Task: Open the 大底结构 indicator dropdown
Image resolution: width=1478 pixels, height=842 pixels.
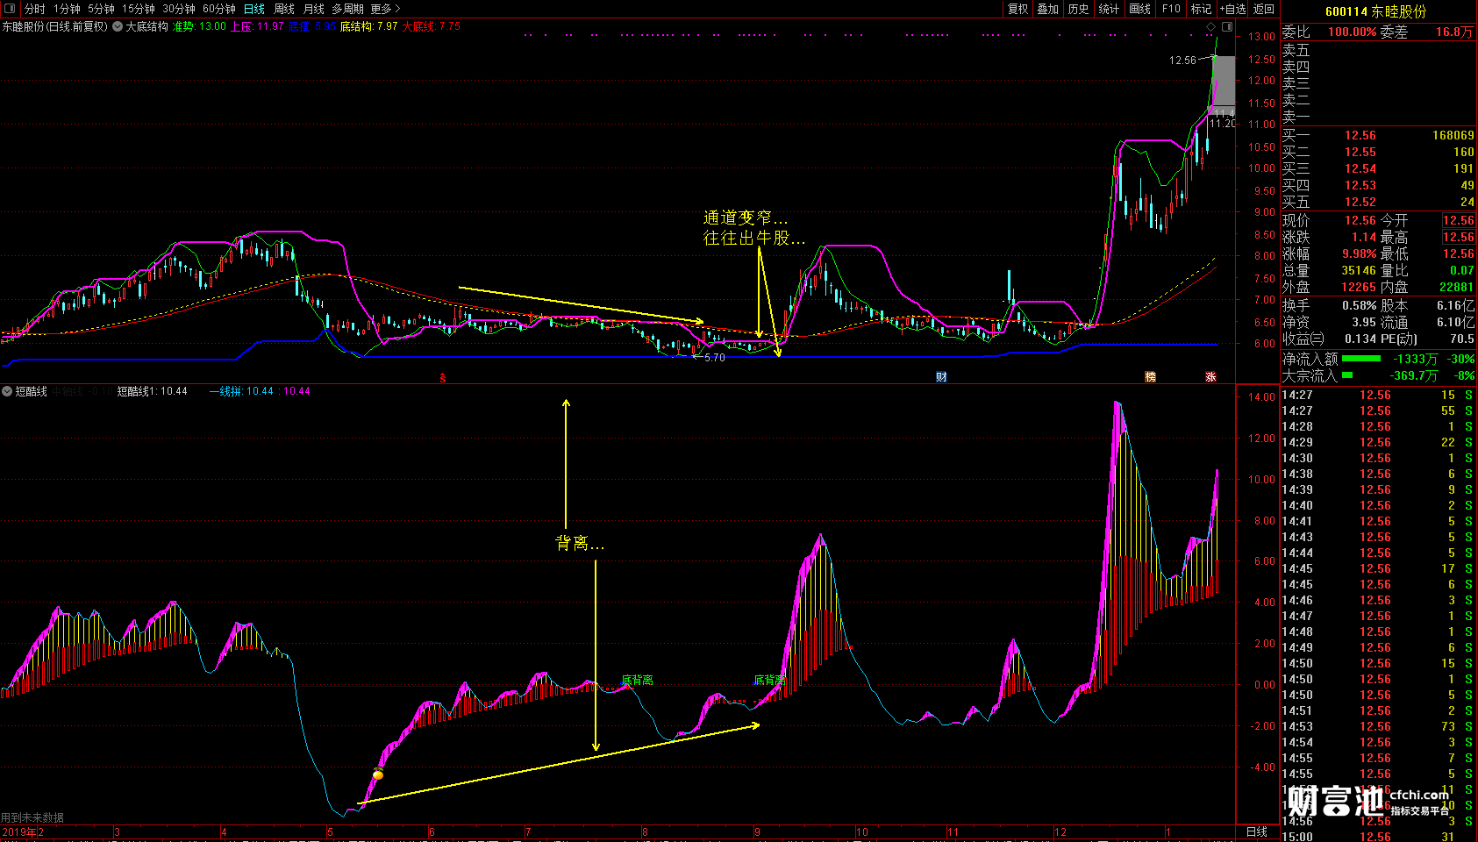Action: tap(118, 26)
